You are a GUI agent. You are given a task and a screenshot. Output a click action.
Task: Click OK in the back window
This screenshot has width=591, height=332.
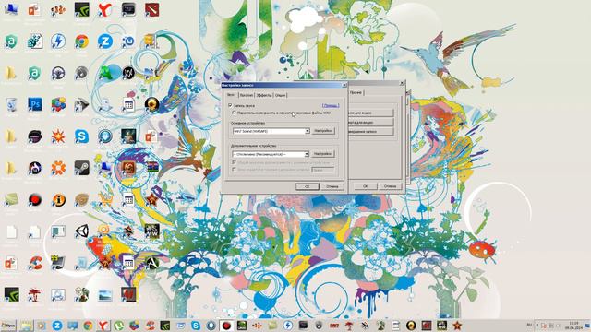point(365,186)
